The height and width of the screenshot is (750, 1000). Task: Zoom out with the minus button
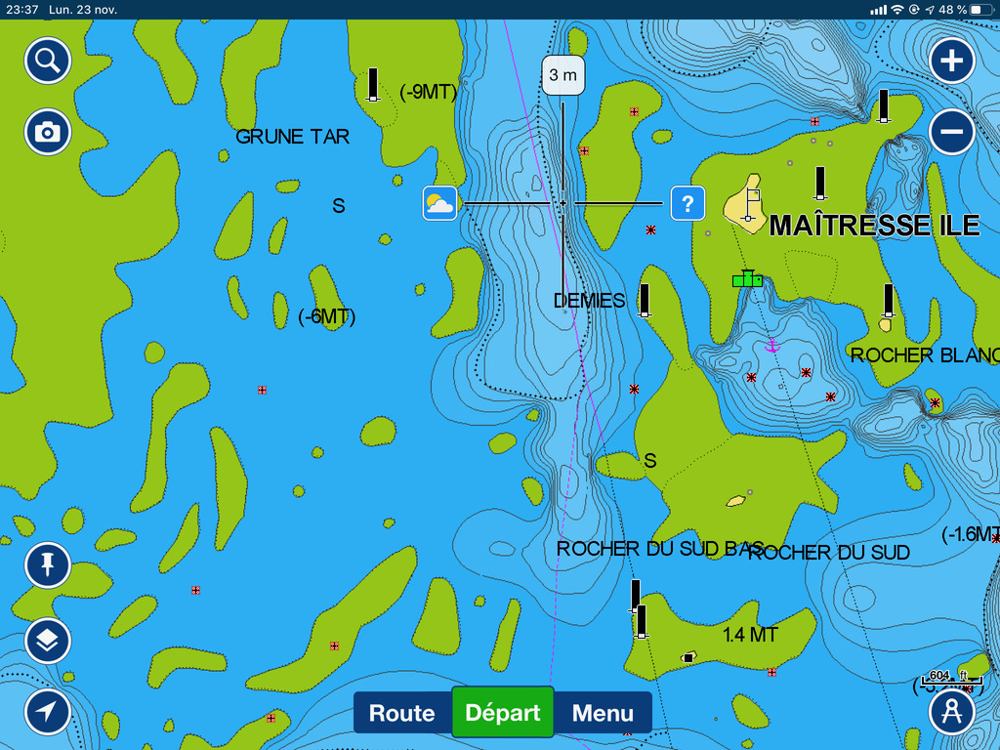(x=951, y=132)
